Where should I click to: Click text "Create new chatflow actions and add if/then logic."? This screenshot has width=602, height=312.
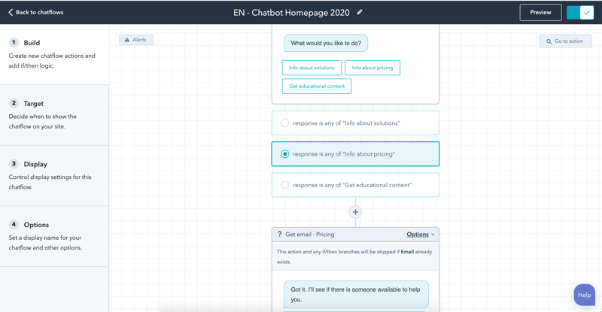tap(52, 61)
